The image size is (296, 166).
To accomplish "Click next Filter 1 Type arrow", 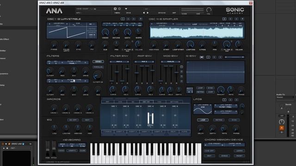I will 85,63.
